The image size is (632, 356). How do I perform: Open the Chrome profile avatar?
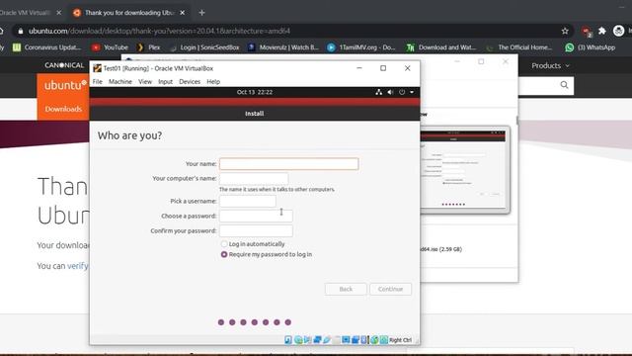tap(619, 31)
